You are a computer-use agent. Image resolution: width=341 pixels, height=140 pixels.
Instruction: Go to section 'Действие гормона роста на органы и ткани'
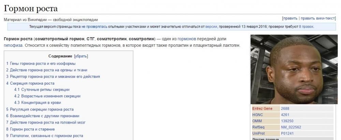click(46, 70)
